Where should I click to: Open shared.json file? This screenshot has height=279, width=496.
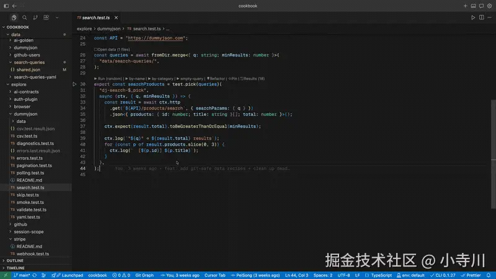point(28,69)
